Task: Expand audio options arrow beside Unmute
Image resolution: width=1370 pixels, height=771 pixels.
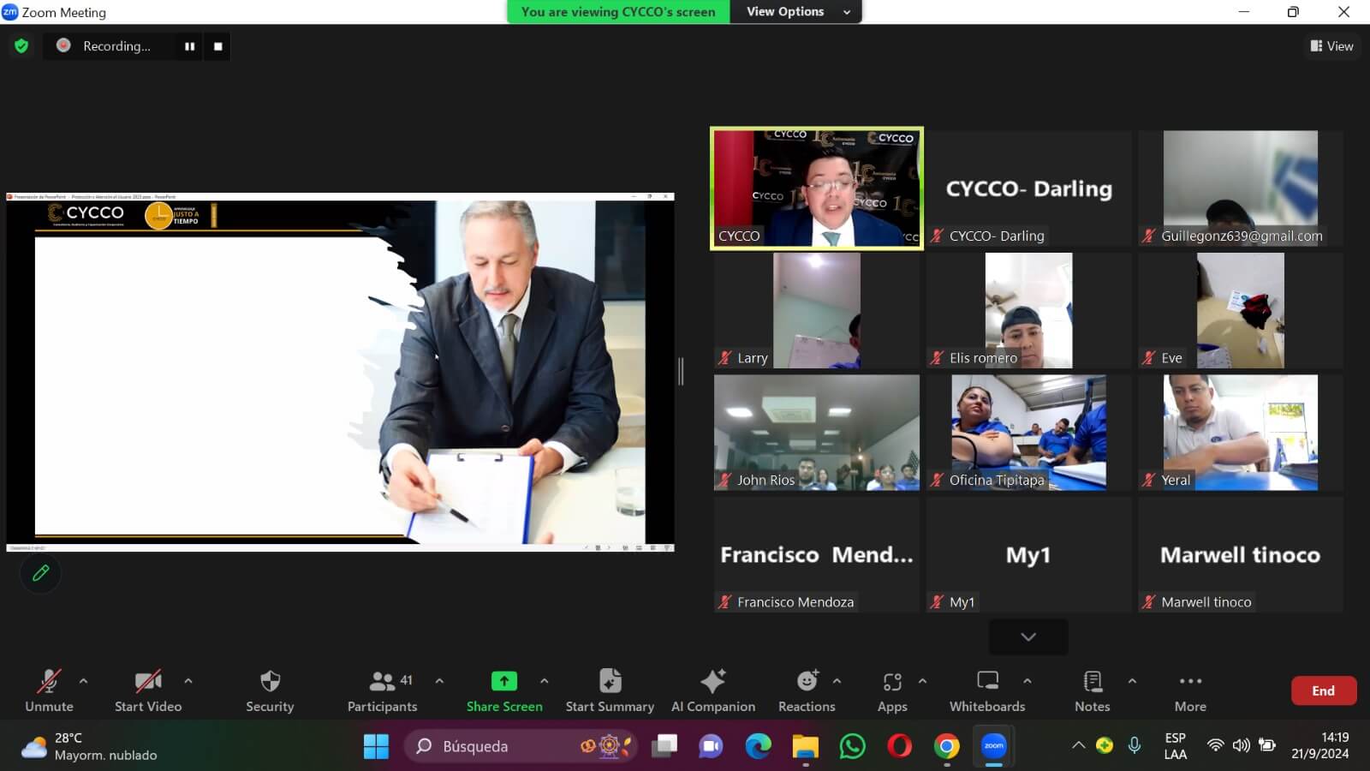Action: (83, 681)
